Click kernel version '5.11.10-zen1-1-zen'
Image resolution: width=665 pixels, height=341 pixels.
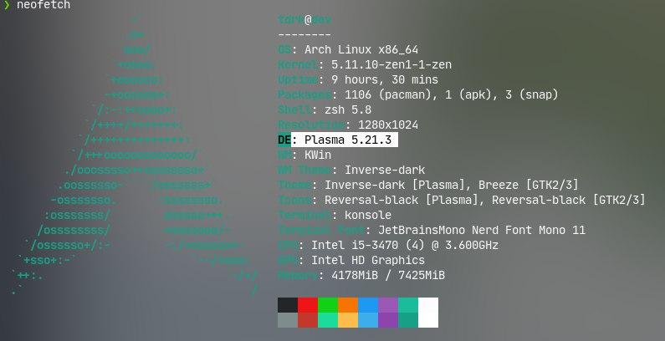tap(391, 65)
